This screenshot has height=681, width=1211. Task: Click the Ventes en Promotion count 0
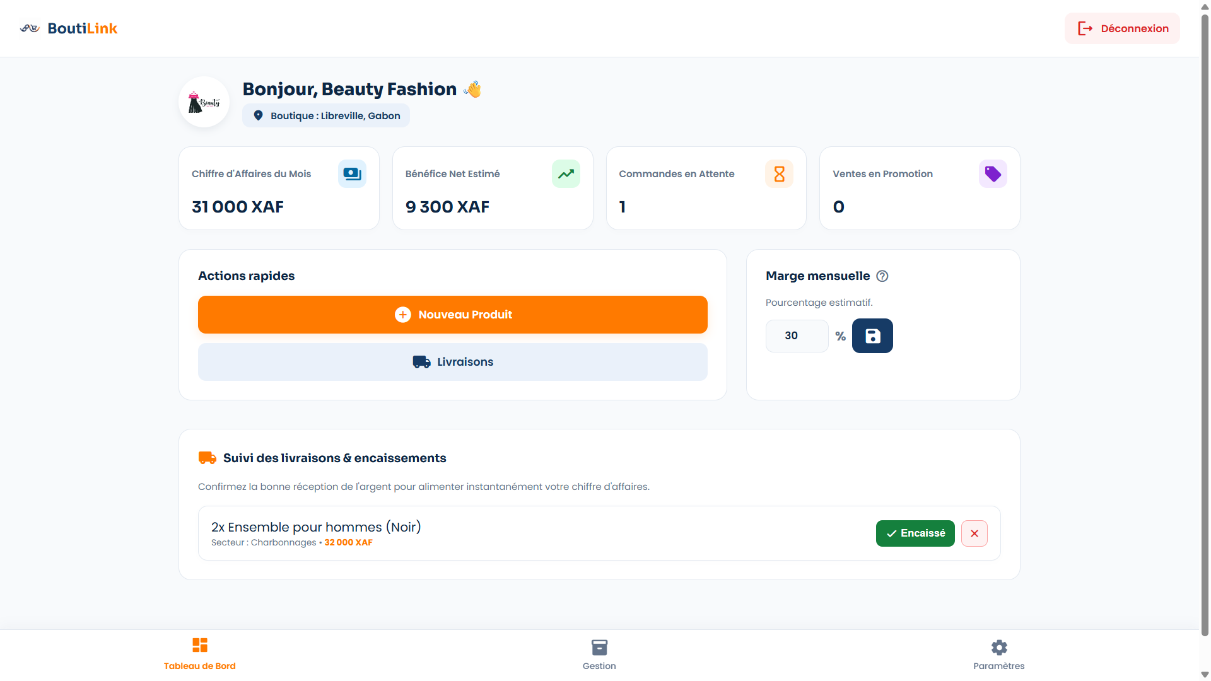(x=839, y=207)
